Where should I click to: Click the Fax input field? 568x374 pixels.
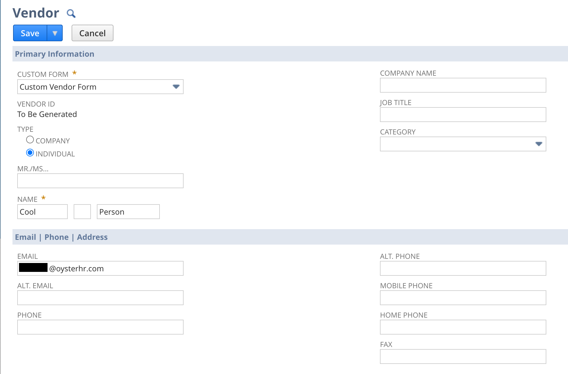click(463, 356)
